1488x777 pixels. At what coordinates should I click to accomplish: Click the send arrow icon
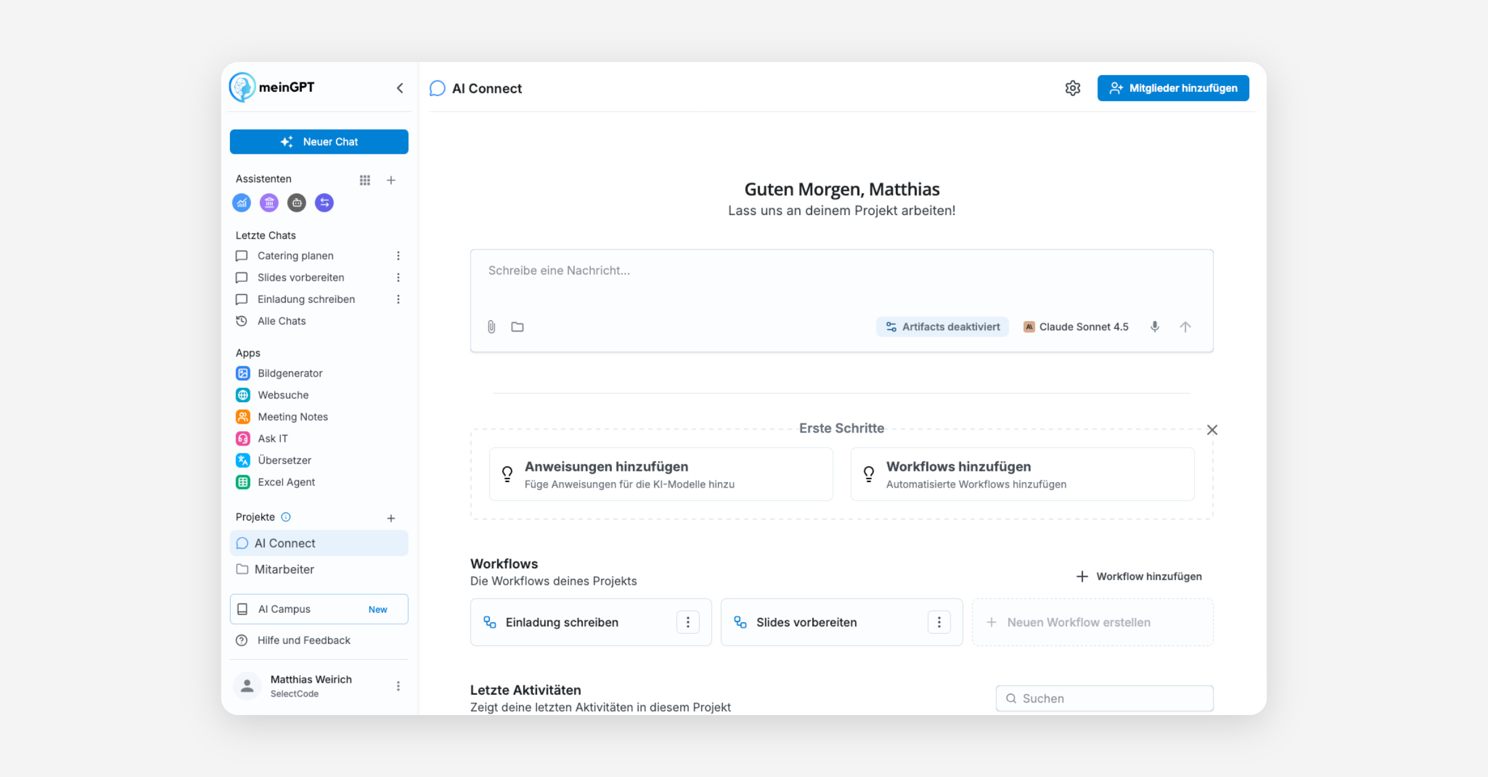tap(1185, 327)
